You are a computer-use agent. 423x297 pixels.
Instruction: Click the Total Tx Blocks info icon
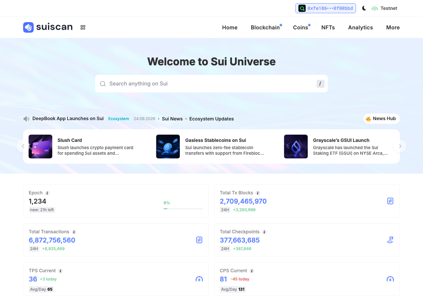coord(258,193)
